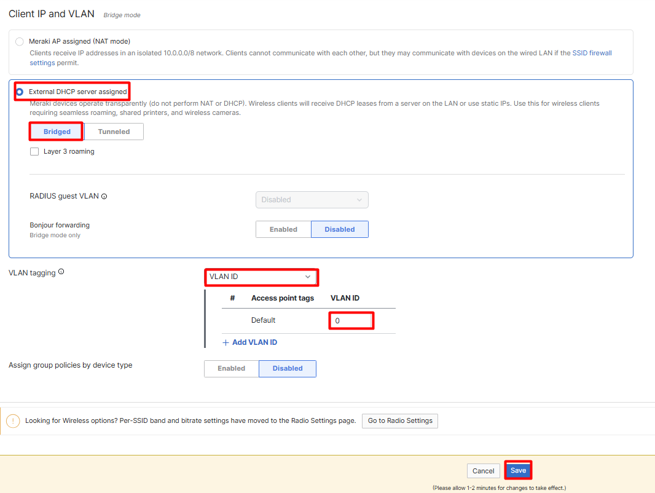Click the VLAN tagging info icon
Viewport: 655px width, 493px height.
61,272
